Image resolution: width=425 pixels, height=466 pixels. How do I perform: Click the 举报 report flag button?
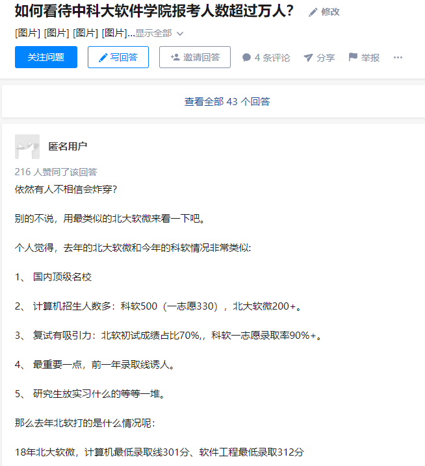[364, 57]
